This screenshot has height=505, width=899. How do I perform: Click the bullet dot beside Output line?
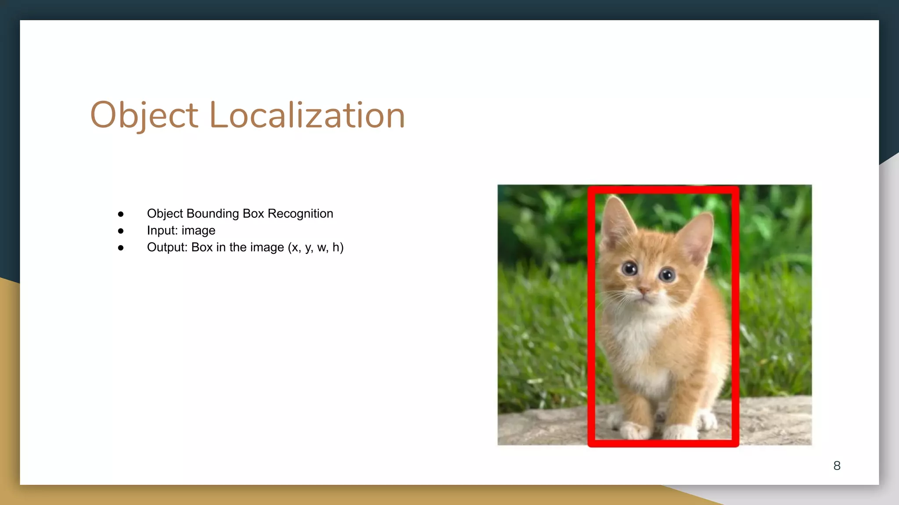point(121,248)
